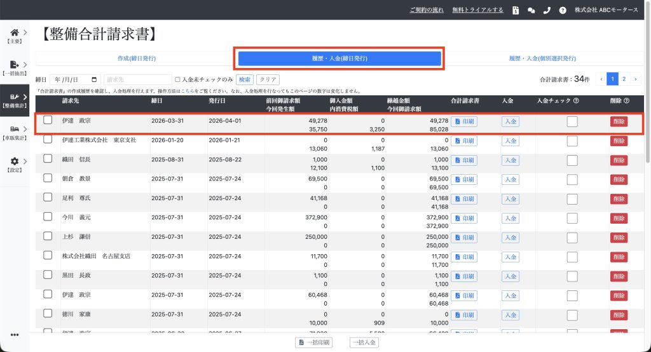Click the 検索 search button
The width and height of the screenshot is (651, 352).
click(x=244, y=79)
